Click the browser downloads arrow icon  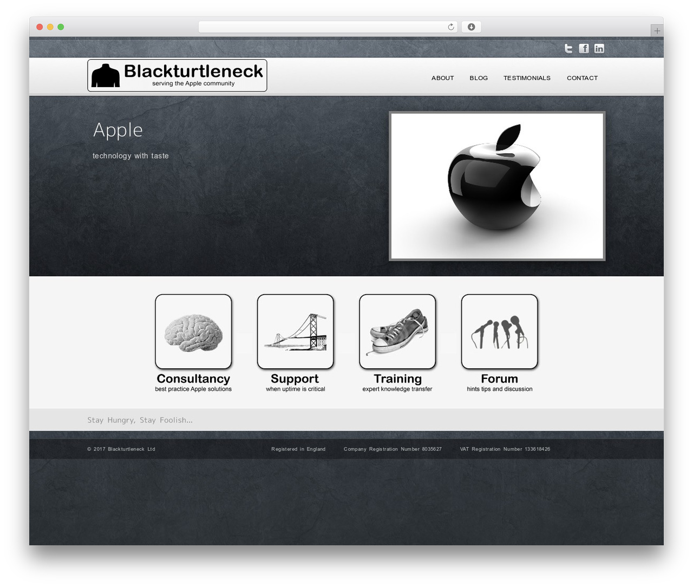pos(471,27)
